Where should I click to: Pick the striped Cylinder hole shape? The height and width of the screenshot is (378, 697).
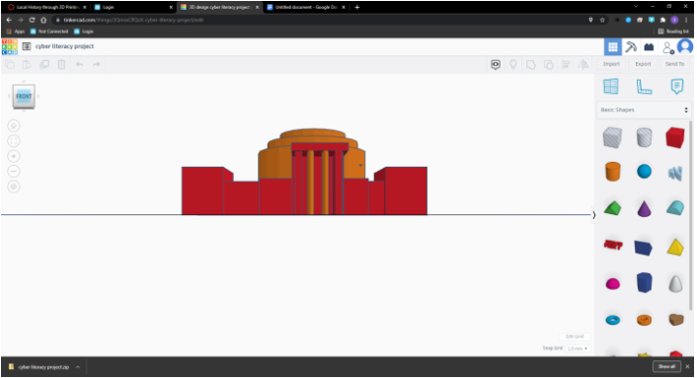click(645, 138)
